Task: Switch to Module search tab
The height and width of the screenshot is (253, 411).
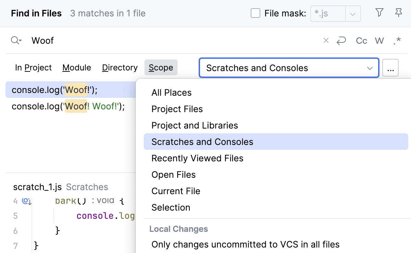Action: [x=77, y=68]
